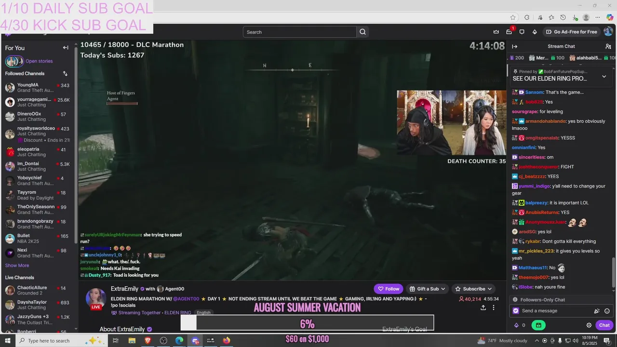Open more stream options menu
This screenshot has height=347, width=617.
[x=493, y=307]
